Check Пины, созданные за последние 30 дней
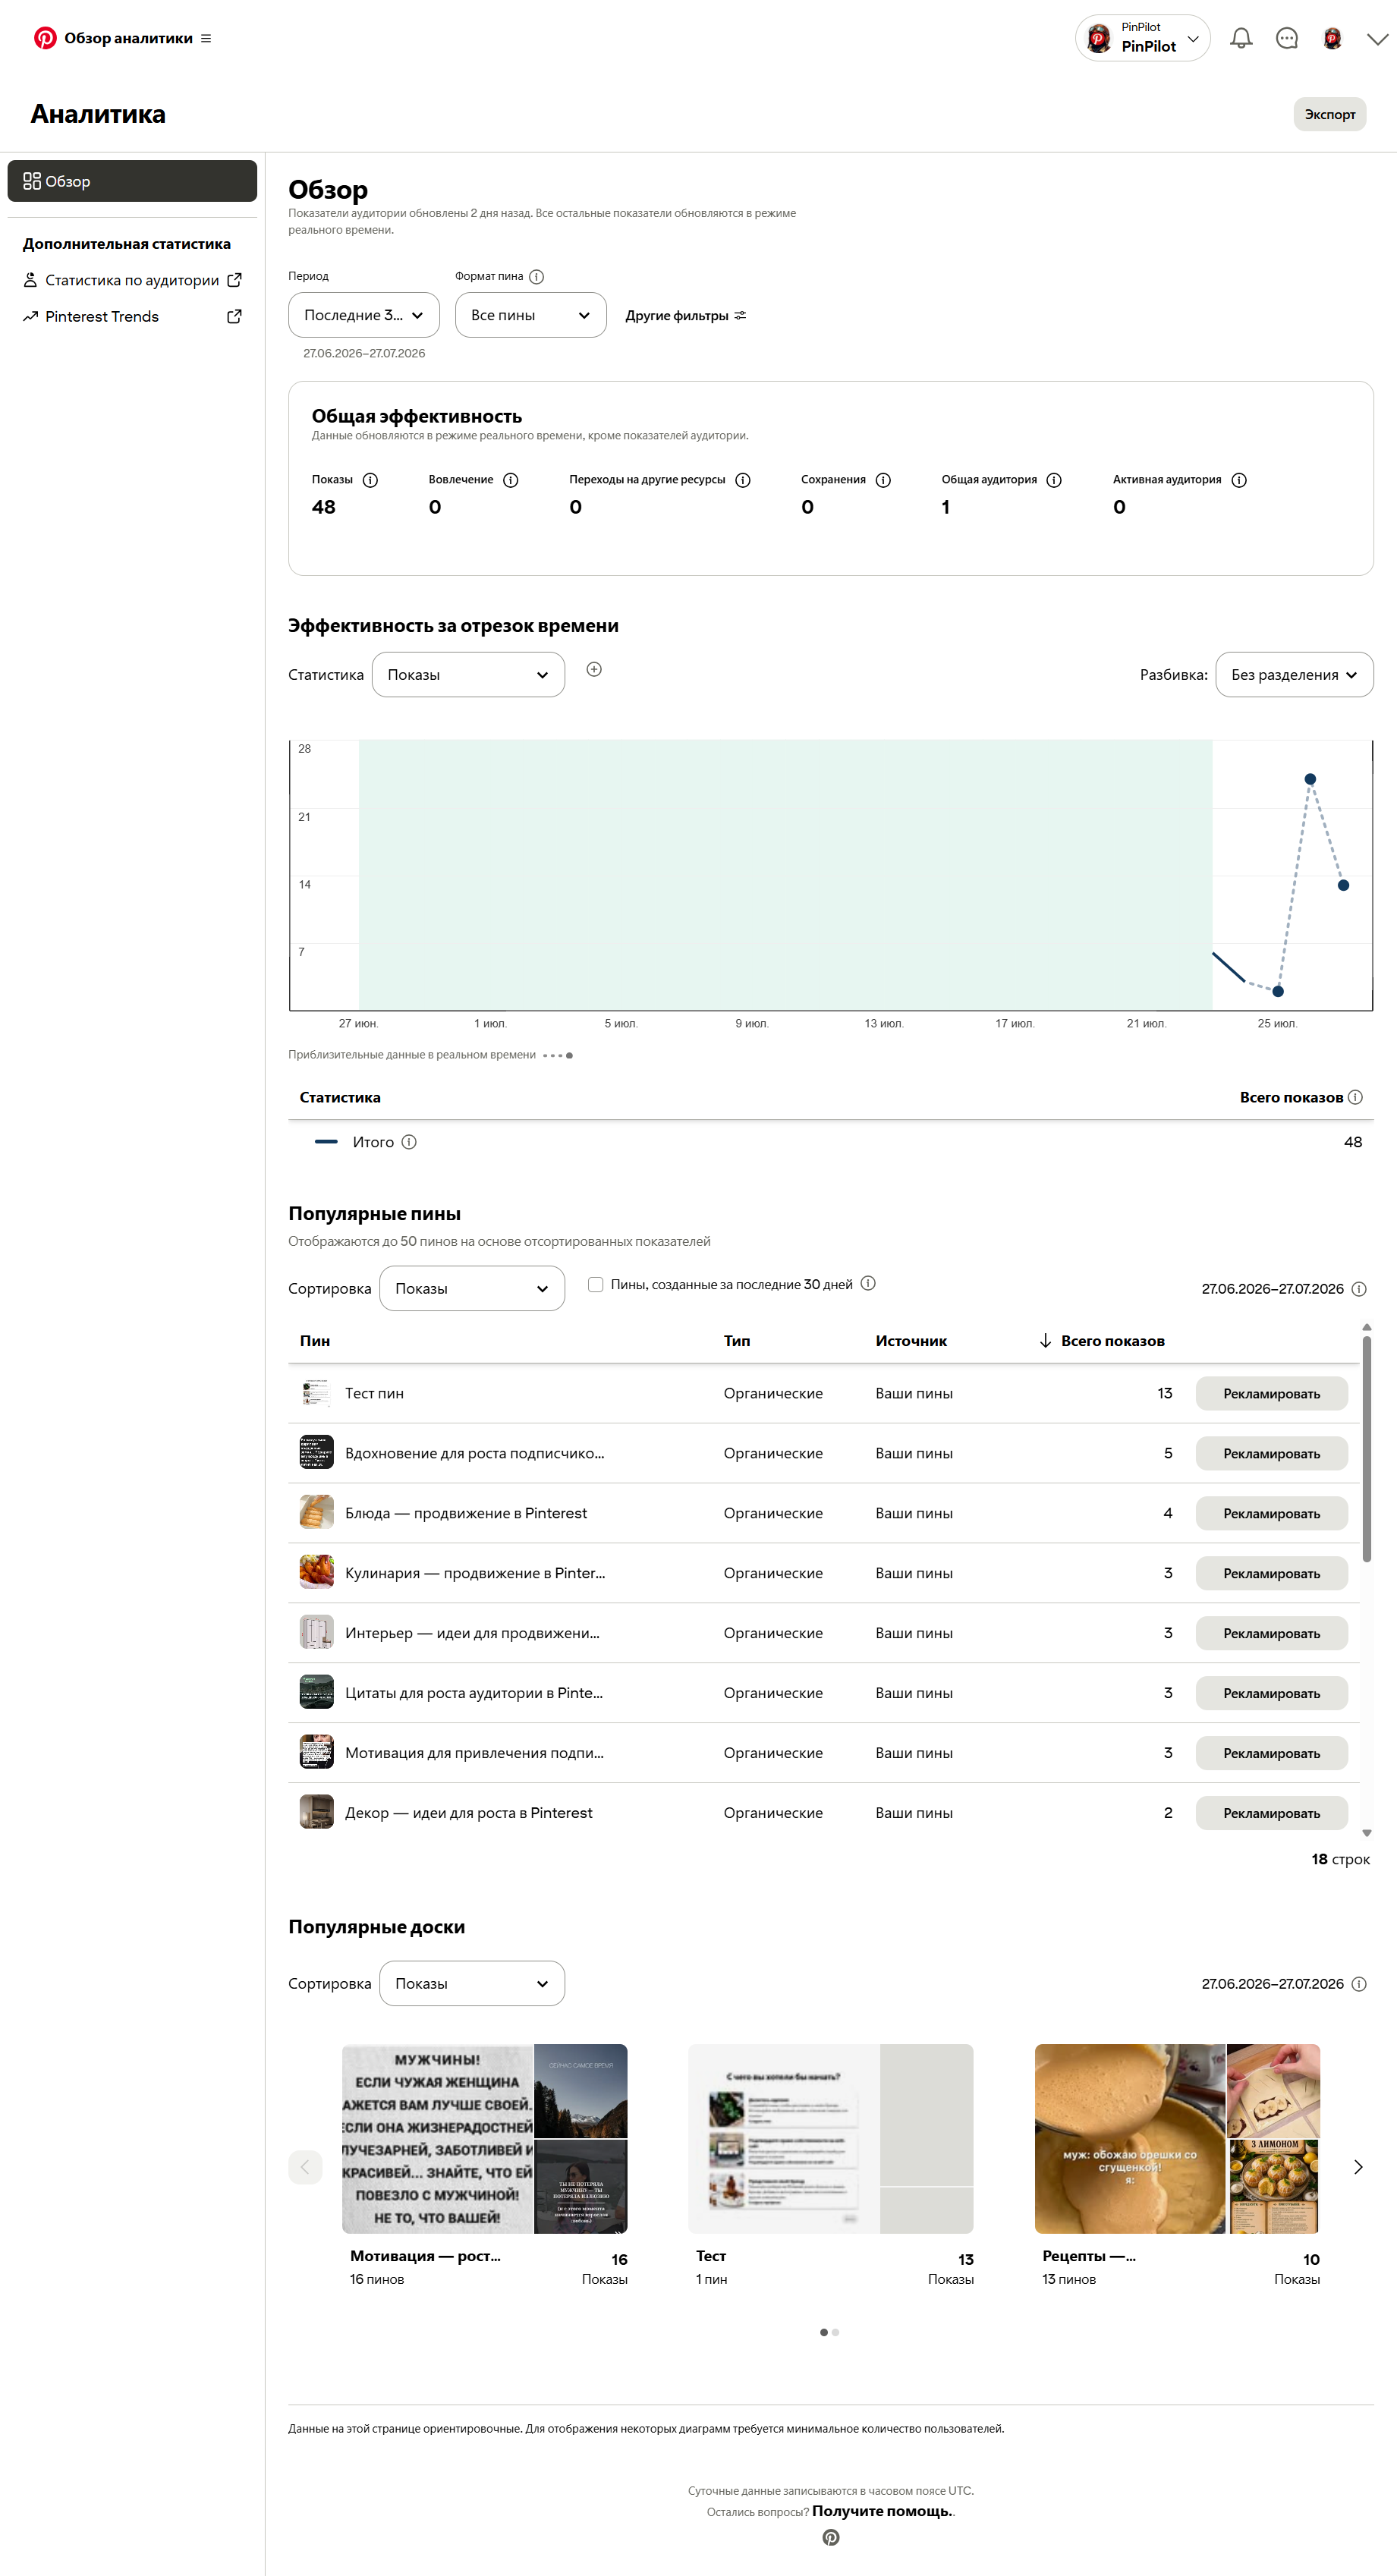Screen dimensions: 1397x2576 click(x=596, y=1284)
